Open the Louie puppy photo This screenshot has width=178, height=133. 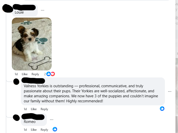[32, 44]
